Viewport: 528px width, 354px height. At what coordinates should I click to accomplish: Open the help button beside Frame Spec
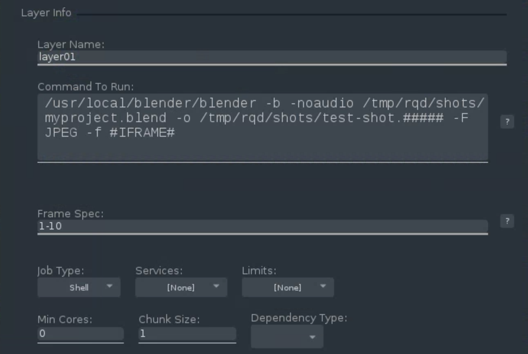click(507, 221)
